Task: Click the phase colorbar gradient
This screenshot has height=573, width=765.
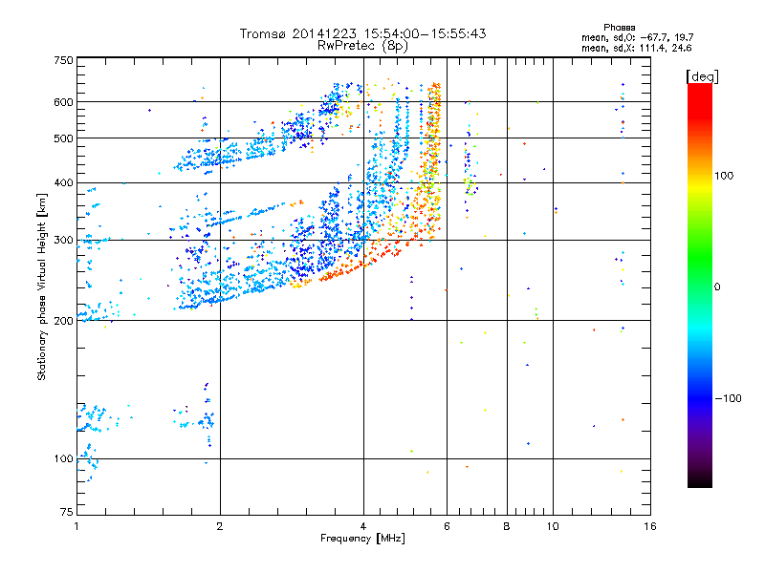Action: click(700, 286)
